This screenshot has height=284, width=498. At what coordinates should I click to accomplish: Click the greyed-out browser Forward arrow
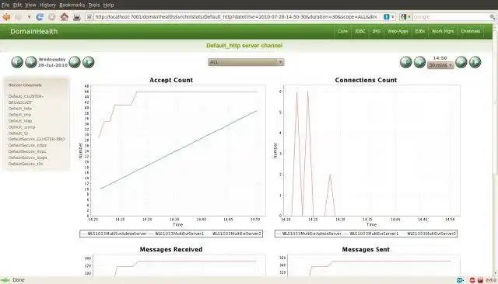pos(19,17)
